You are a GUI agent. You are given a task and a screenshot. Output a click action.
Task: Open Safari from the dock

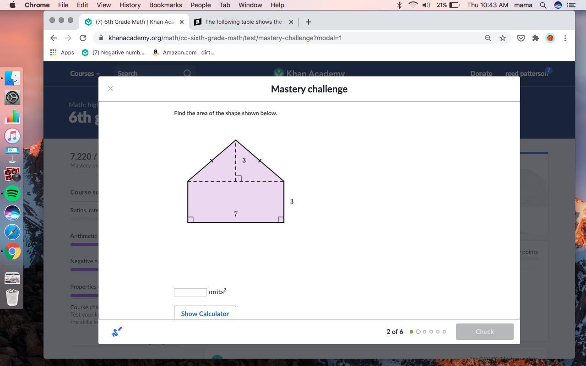[12, 232]
